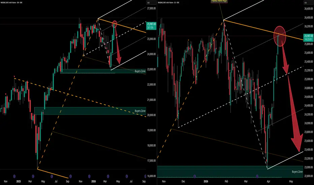Screen dimensions: 314x185
Task: Click the weekly last price label 25,987.00 2d 15h
Action: click(151, 26)
